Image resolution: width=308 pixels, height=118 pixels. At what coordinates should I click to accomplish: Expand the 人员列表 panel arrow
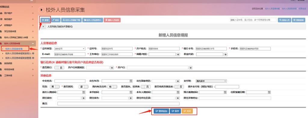click(43, 26)
